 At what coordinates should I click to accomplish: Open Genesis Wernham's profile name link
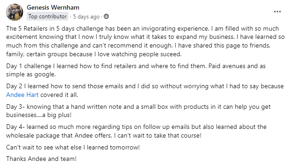53,7
